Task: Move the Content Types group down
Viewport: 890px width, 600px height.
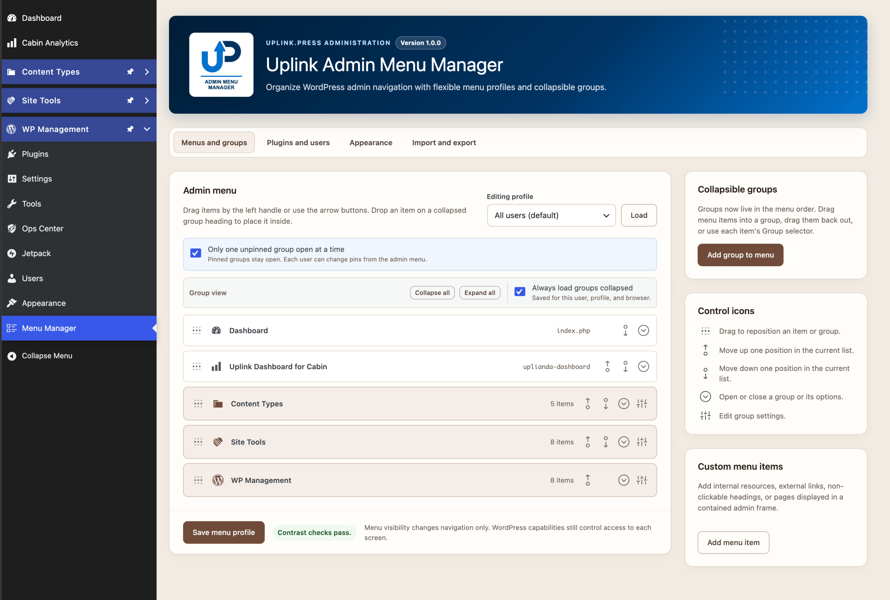Action: tap(606, 404)
